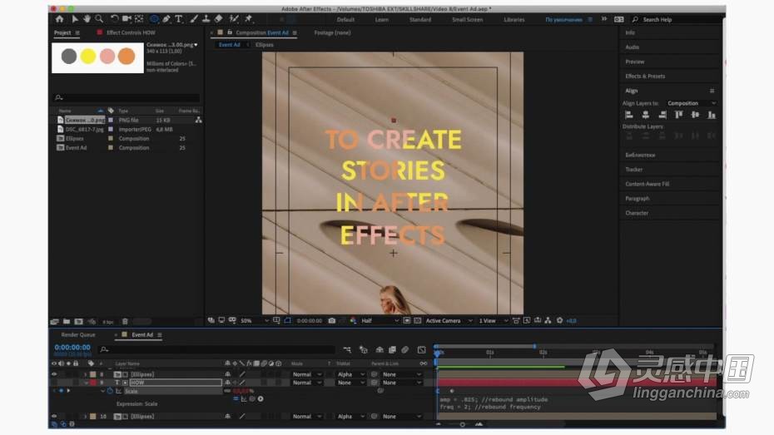Image resolution: width=774 pixels, height=435 pixels.
Task: Select the Ellipse shape tool
Action: [x=154, y=19]
